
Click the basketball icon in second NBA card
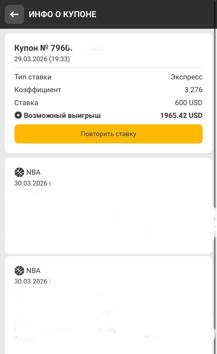pyautogui.click(x=19, y=270)
